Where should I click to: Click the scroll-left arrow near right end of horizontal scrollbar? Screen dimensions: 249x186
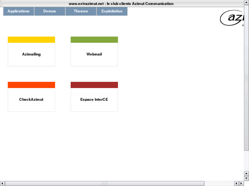[x=236, y=184]
